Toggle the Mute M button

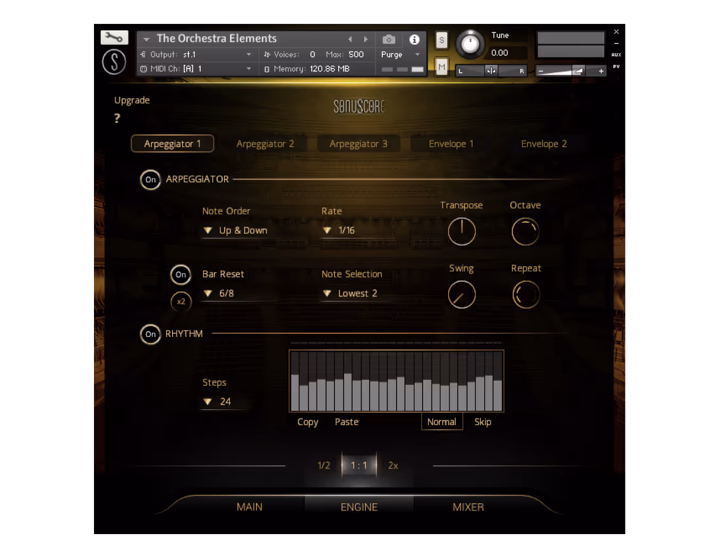(441, 67)
